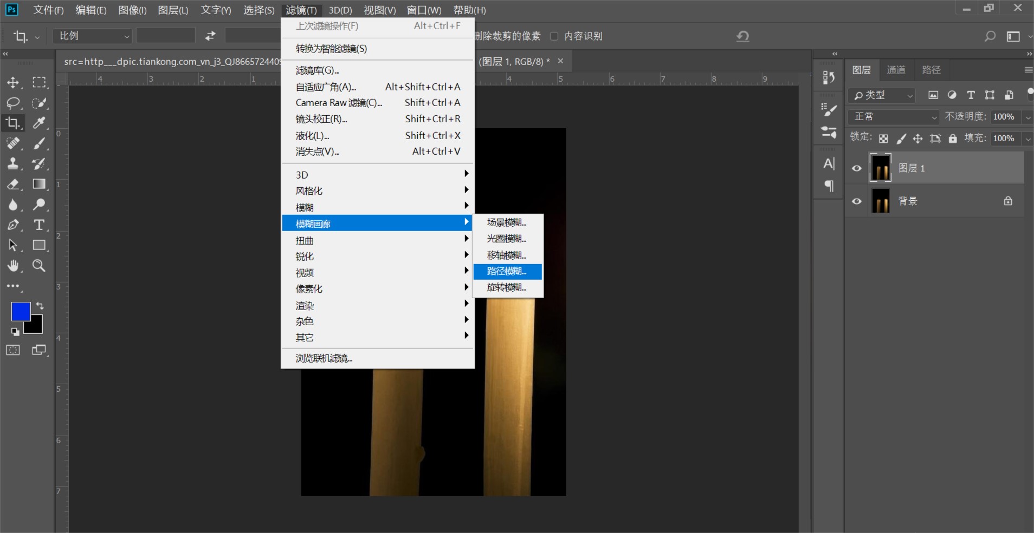Open the 正常 blend mode dropdown
This screenshot has width=1034, height=533.
pos(894,117)
